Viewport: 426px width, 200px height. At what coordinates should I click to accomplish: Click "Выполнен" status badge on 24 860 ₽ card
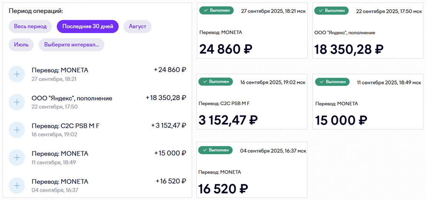click(x=216, y=11)
